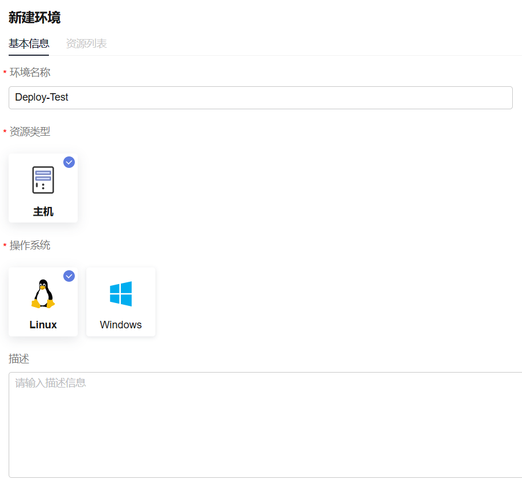Click the checkmark badge on the Linux card
This screenshot has height=483, width=522.
(69, 276)
